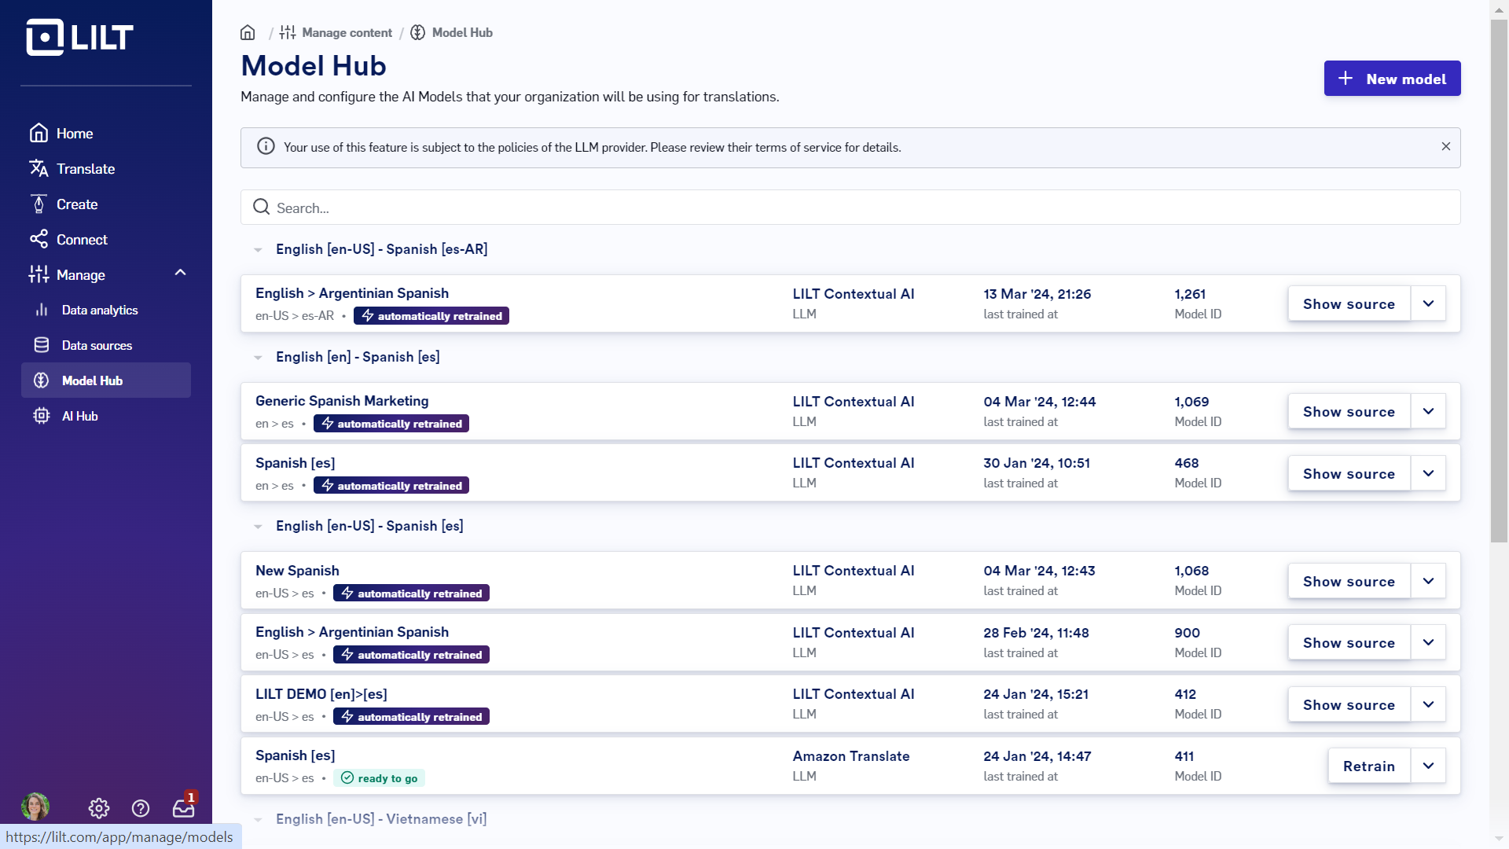Click automatically retrained badge on LILT DEMO
The image size is (1509, 849).
(x=411, y=717)
